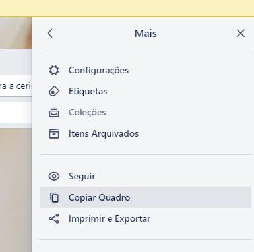Click the stacked-box Coleções icon
254x252 pixels.
(x=54, y=112)
